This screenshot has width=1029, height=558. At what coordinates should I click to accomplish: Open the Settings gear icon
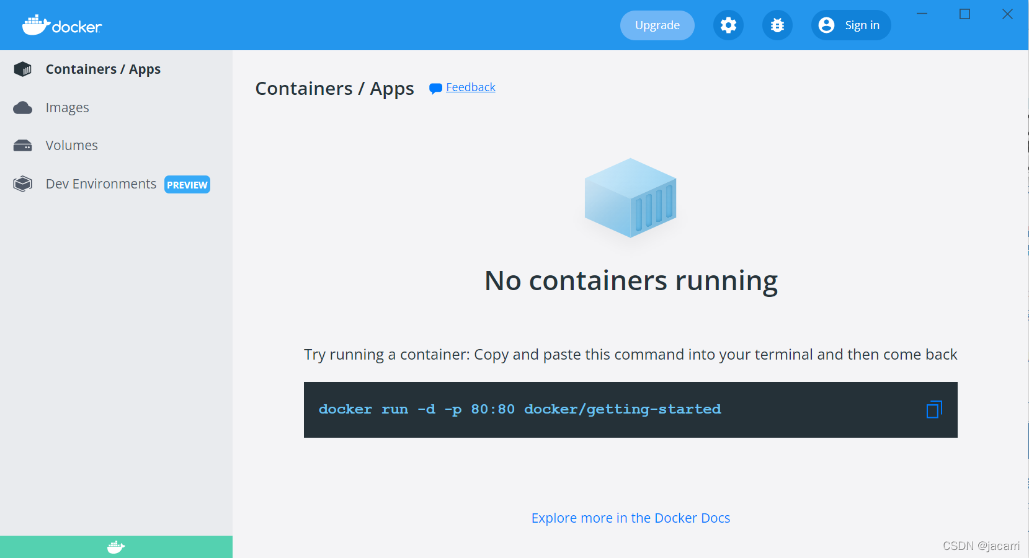point(728,25)
